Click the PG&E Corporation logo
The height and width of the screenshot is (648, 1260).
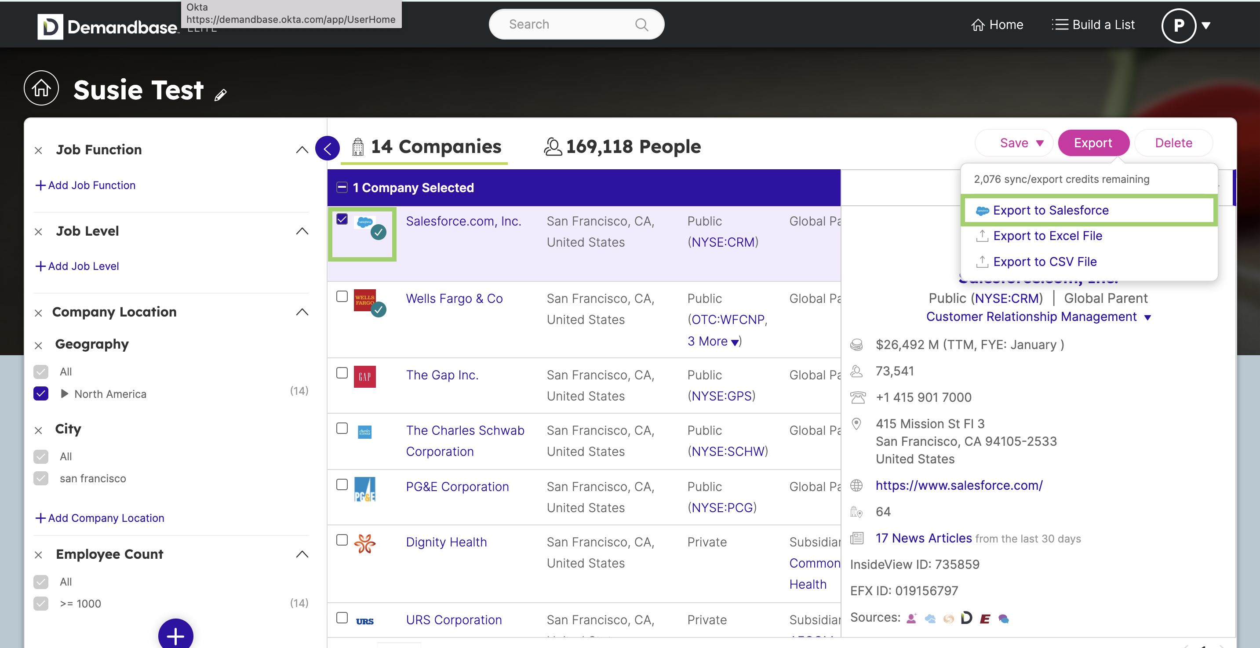[365, 489]
